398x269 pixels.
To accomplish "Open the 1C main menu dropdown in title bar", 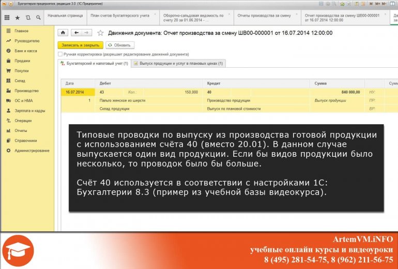I will 10,4.
